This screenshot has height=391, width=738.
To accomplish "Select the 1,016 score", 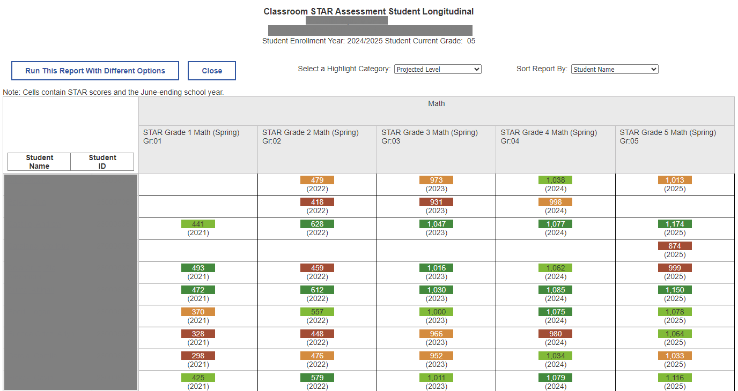I will 436,268.
